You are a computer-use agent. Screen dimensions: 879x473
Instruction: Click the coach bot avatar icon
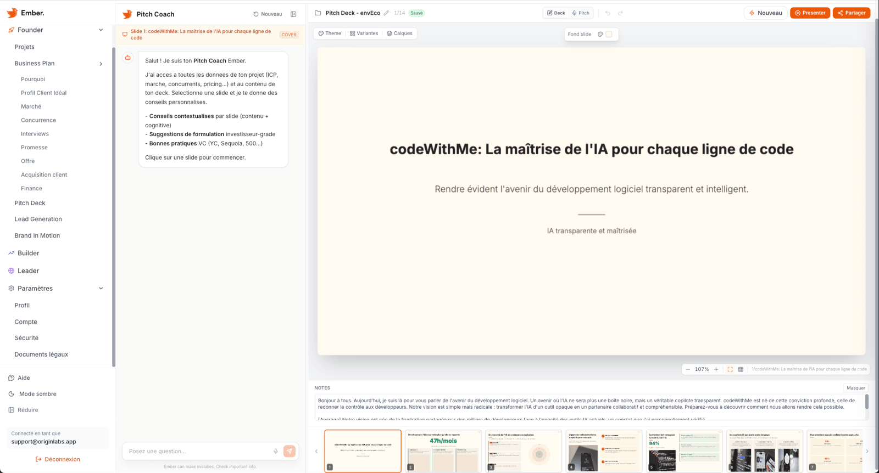coord(128,58)
